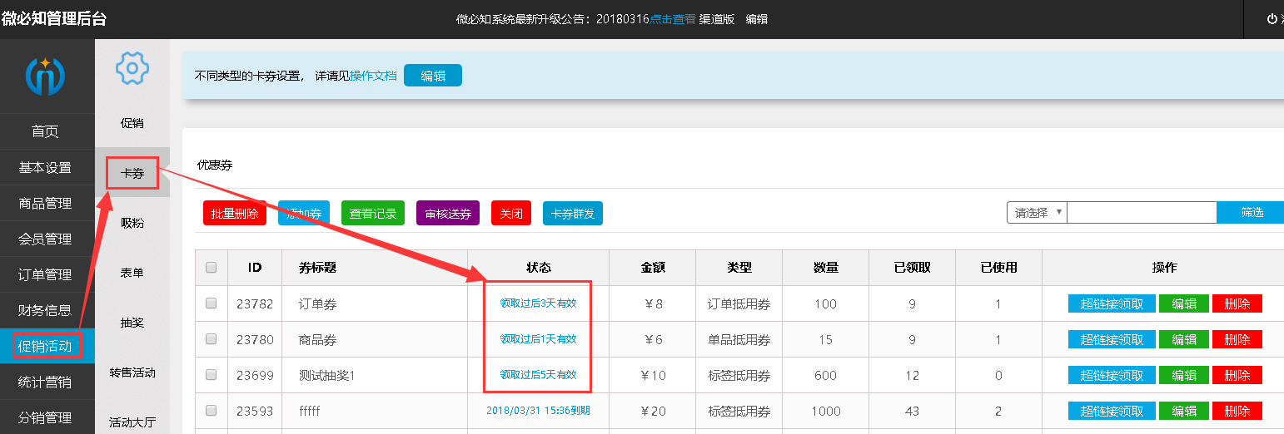The width and height of the screenshot is (1284, 434).
Task: Click the green 查看记录 button
Action: tap(373, 213)
